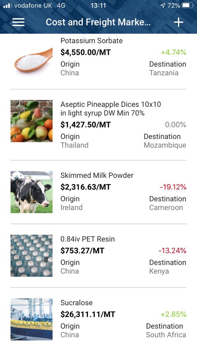Open the hamburger menu icon
Screen dimensions: 197x351
pos(18,22)
